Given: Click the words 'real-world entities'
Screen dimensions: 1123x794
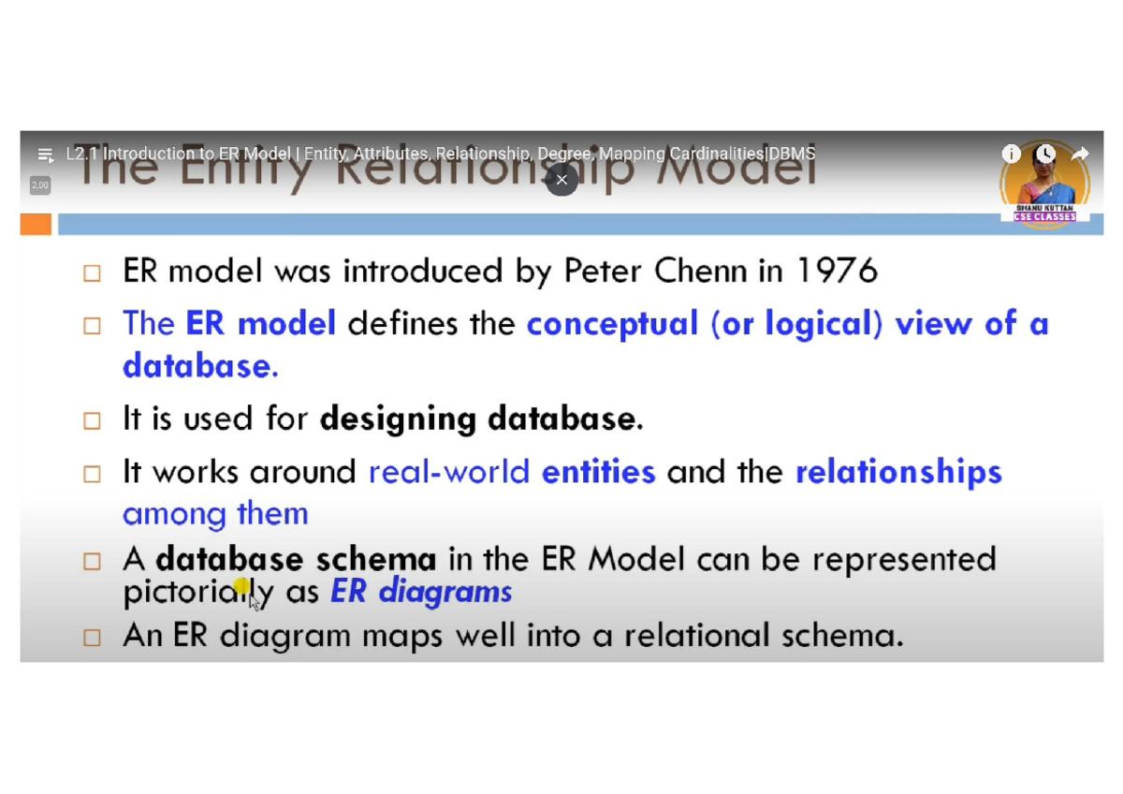Looking at the screenshot, I should click(x=512, y=471).
